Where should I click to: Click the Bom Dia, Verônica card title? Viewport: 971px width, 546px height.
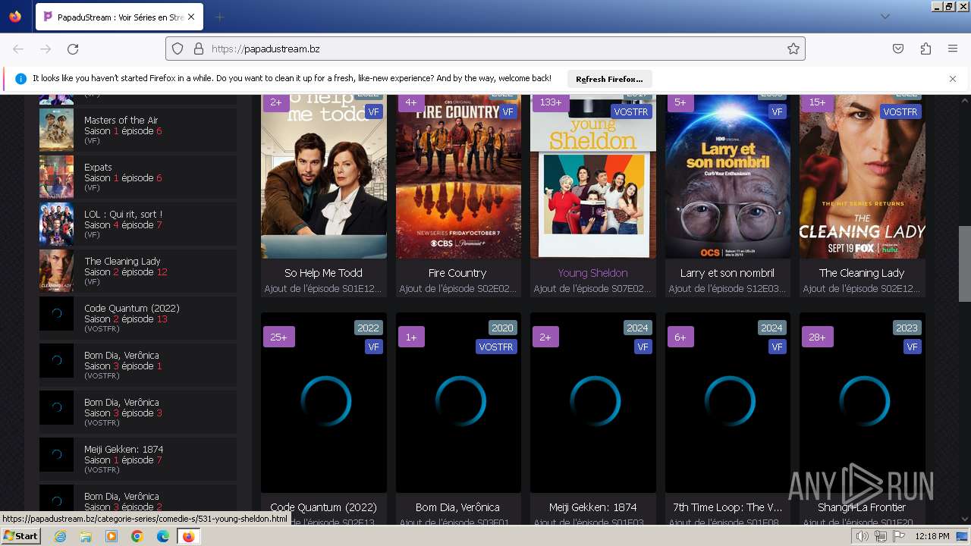pos(457,507)
